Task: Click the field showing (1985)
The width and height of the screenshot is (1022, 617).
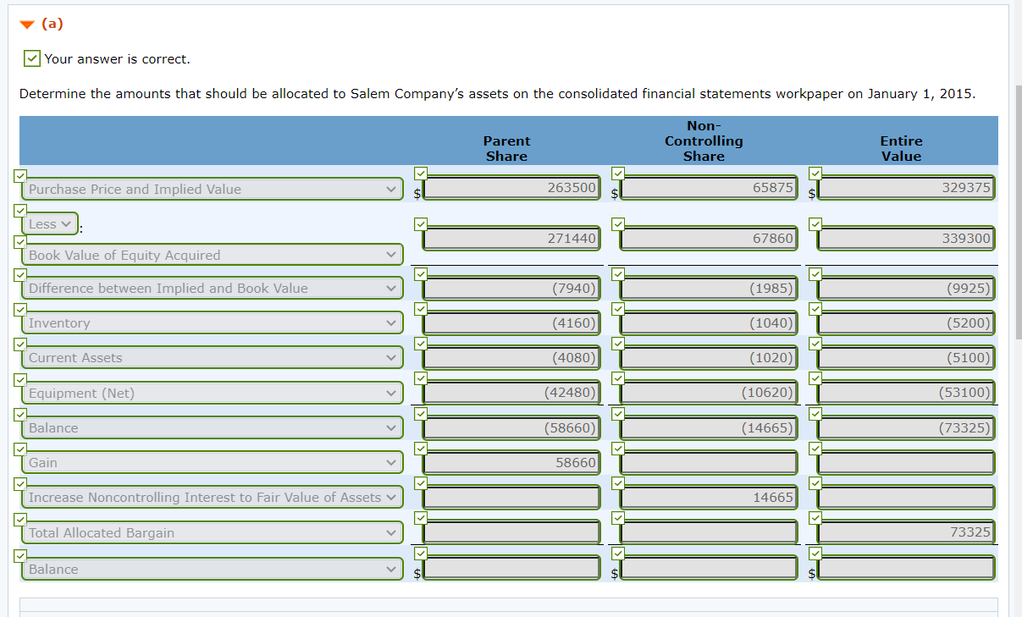Action: [x=709, y=288]
